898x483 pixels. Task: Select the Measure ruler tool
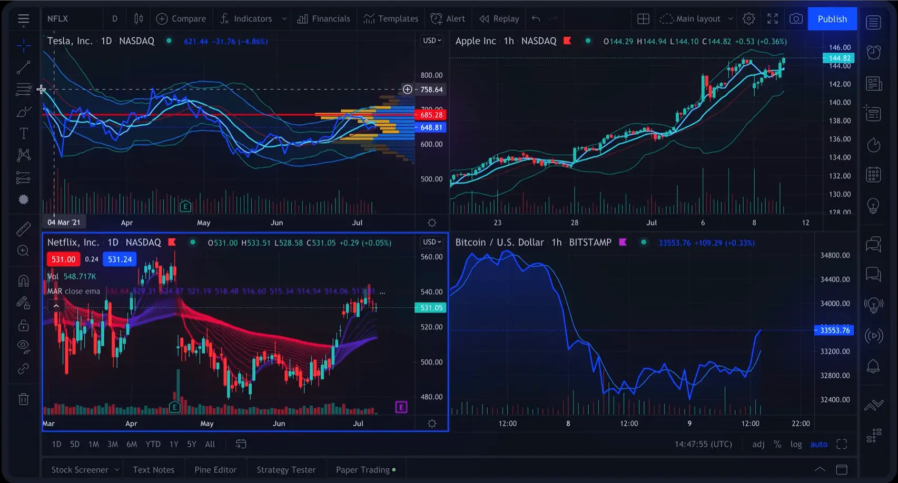pos(23,230)
